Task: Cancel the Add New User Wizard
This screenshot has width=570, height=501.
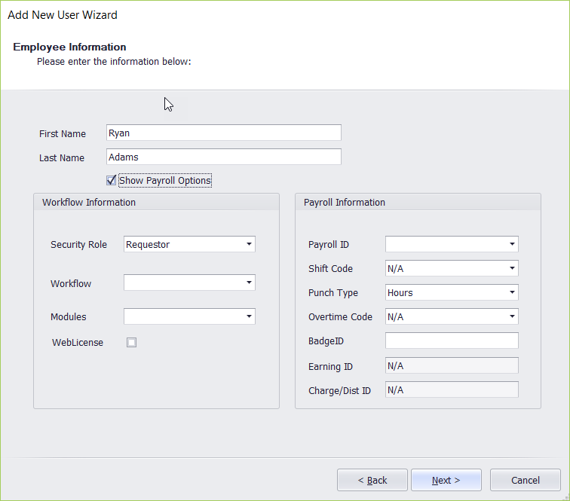Action: 525,480
